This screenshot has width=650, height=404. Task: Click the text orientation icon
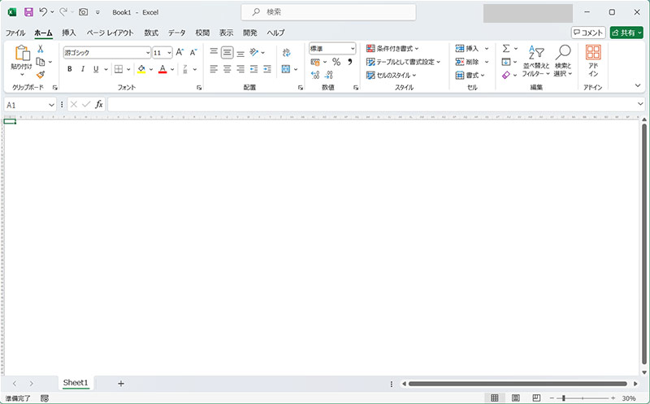click(x=254, y=52)
